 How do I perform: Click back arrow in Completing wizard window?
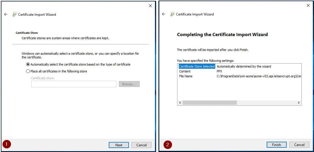tap(164, 14)
